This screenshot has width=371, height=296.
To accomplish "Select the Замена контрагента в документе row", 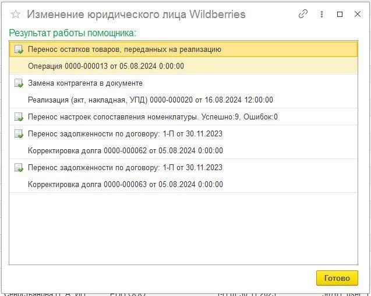I will [85, 83].
